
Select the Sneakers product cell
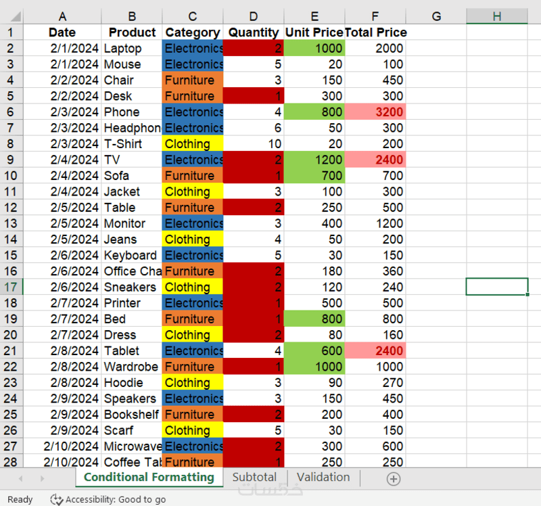(132, 287)
